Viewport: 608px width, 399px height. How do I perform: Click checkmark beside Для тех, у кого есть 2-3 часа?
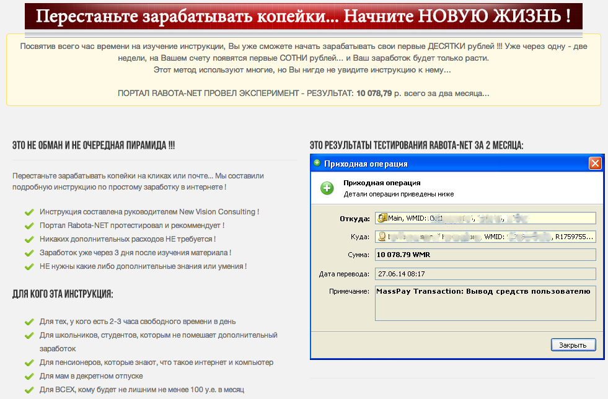(29, 322)
